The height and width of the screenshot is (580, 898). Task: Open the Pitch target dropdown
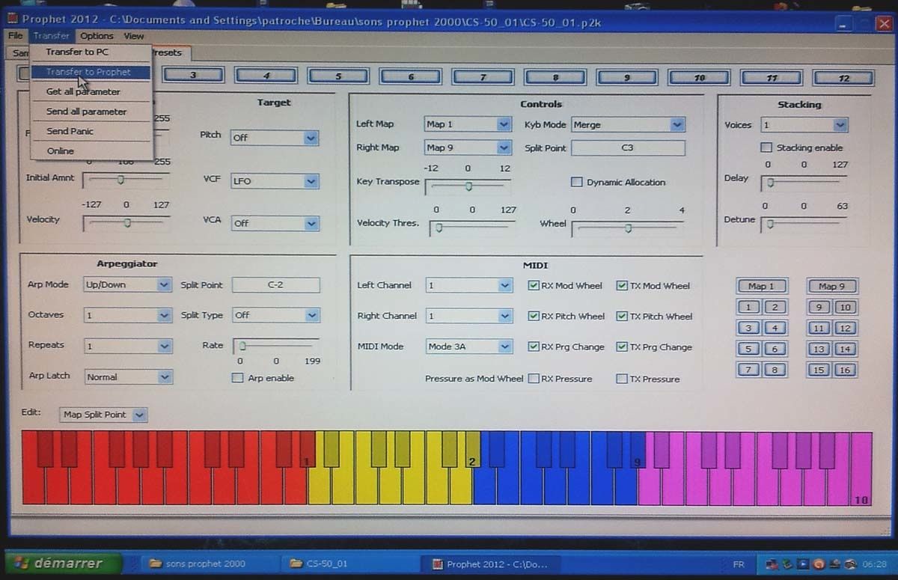[275, 138]
